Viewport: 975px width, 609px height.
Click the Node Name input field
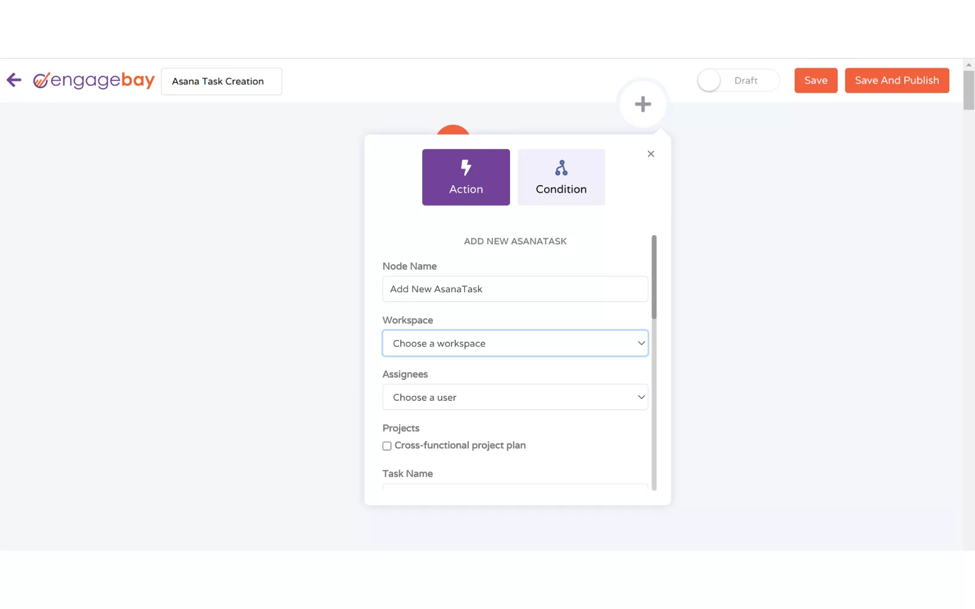click(515, 289)
